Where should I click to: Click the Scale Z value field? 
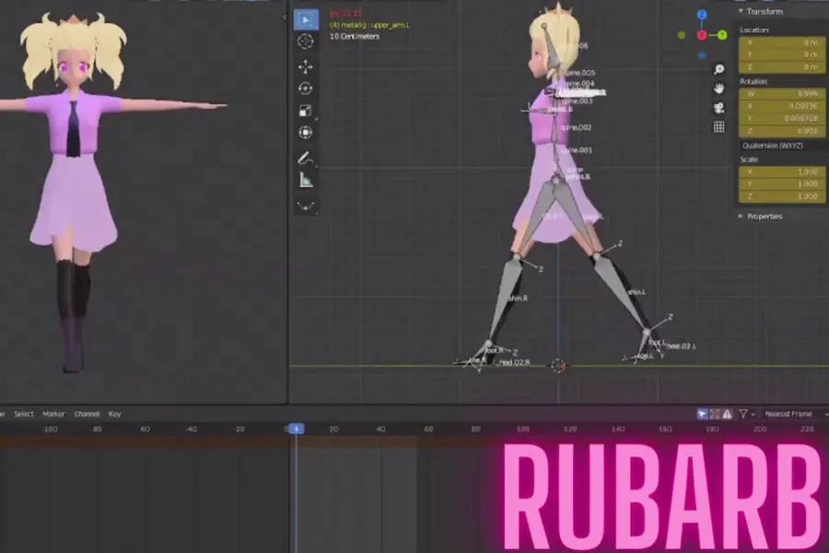pos(782,196)
